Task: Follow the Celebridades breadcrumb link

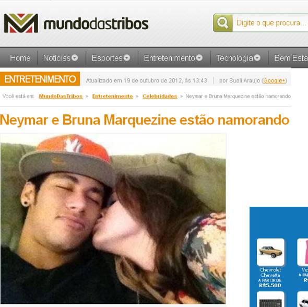Action: [x=160, y=96]
